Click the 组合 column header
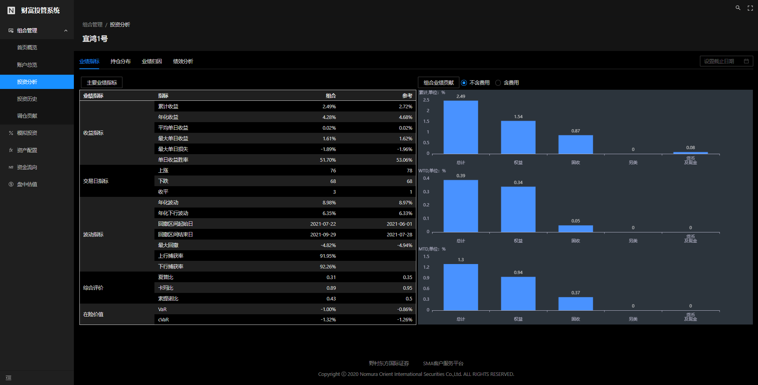This screenshot has height=385, width=758. [331, 96]
